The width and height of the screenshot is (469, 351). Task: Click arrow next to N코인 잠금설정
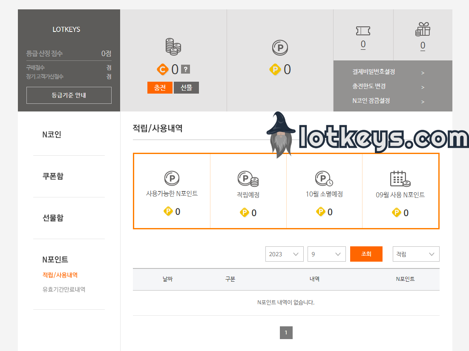click(423, 102)
